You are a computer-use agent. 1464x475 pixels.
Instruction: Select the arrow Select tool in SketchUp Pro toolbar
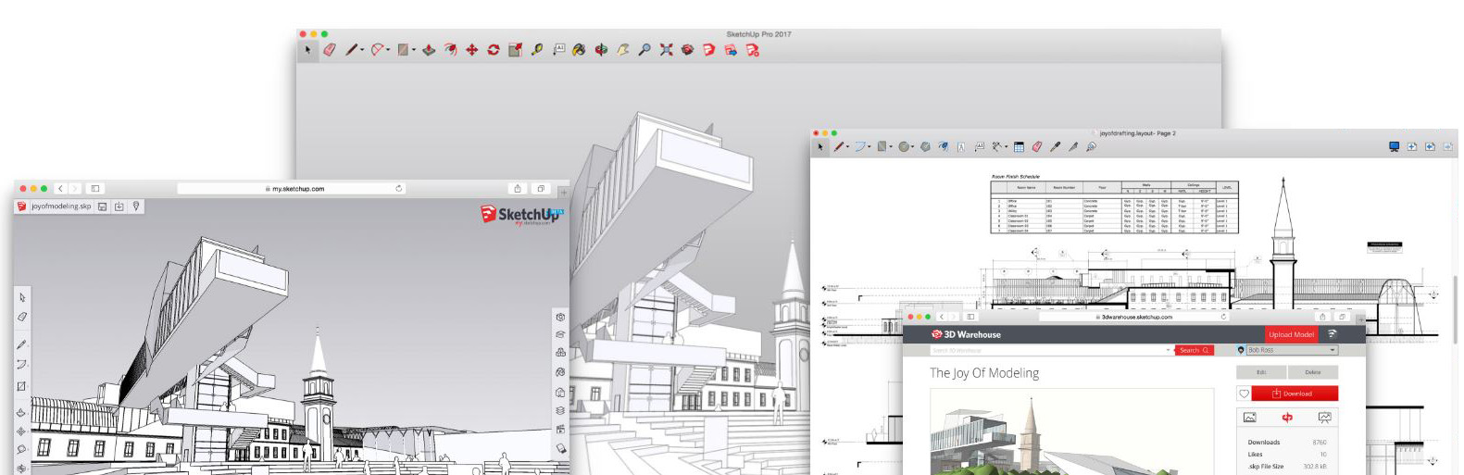[307, 50]
